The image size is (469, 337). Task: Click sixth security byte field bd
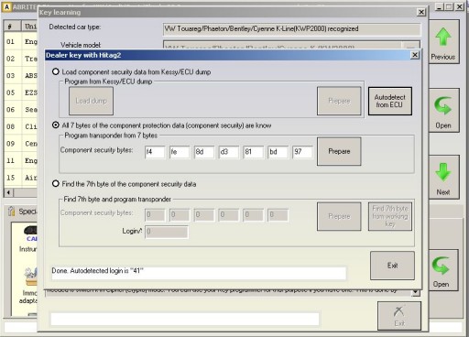click(278, 152)
